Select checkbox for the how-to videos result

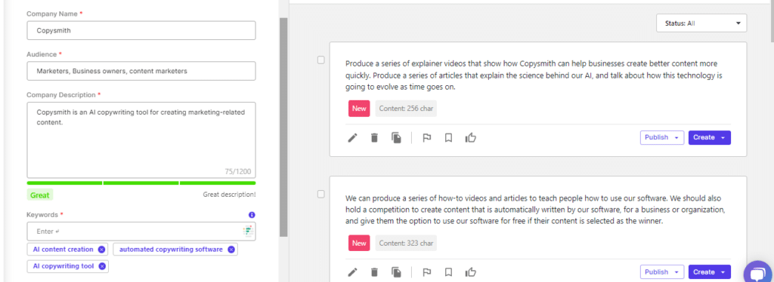click(x=320, y=195)
